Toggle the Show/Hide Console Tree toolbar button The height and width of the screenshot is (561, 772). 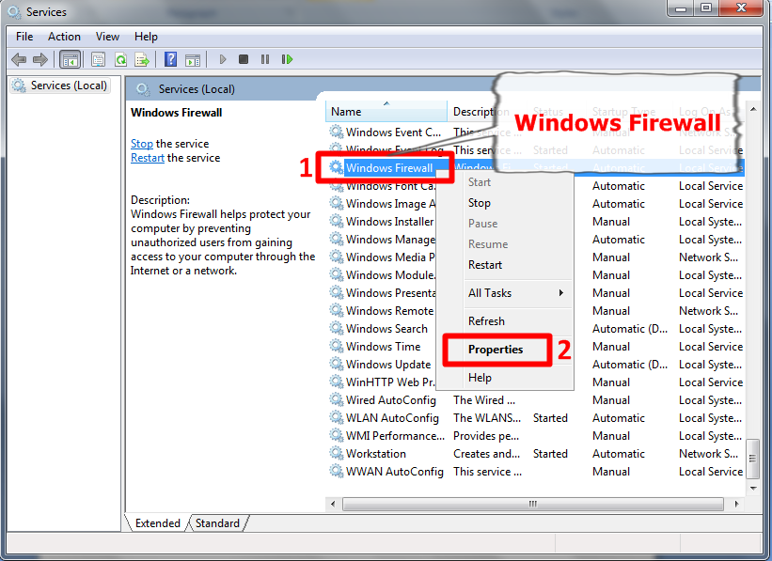pos(70,59)
